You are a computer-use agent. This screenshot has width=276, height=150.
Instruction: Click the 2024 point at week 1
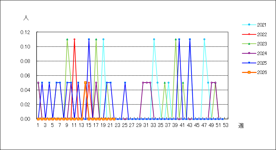tap(38, 83)
